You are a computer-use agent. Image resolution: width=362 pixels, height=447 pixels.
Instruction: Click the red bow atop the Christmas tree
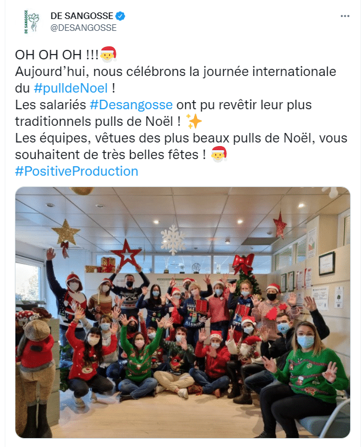click(x=243, y=264)
